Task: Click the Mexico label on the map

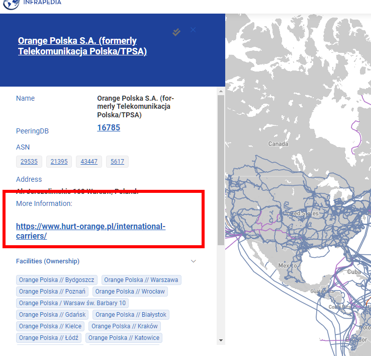Action: 288,265
